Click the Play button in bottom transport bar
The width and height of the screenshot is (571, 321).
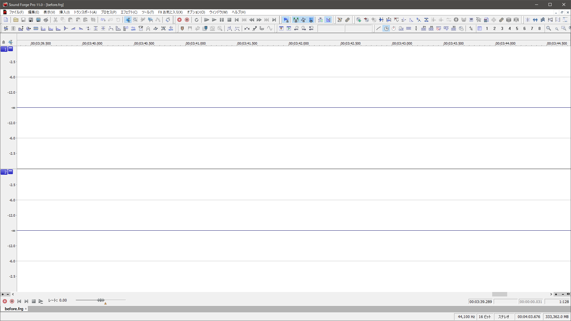(41, 301)
